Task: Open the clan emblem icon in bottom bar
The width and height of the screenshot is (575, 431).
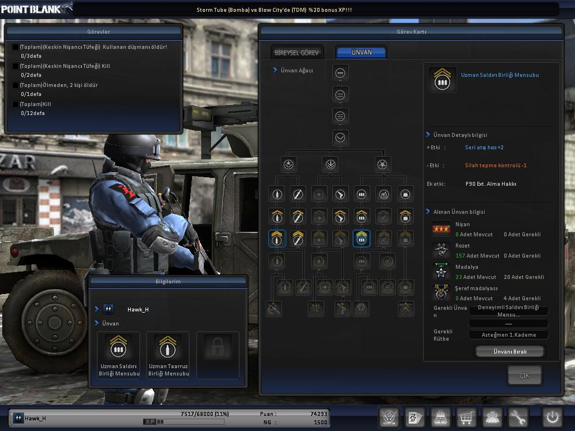Action: coord(389,418)
